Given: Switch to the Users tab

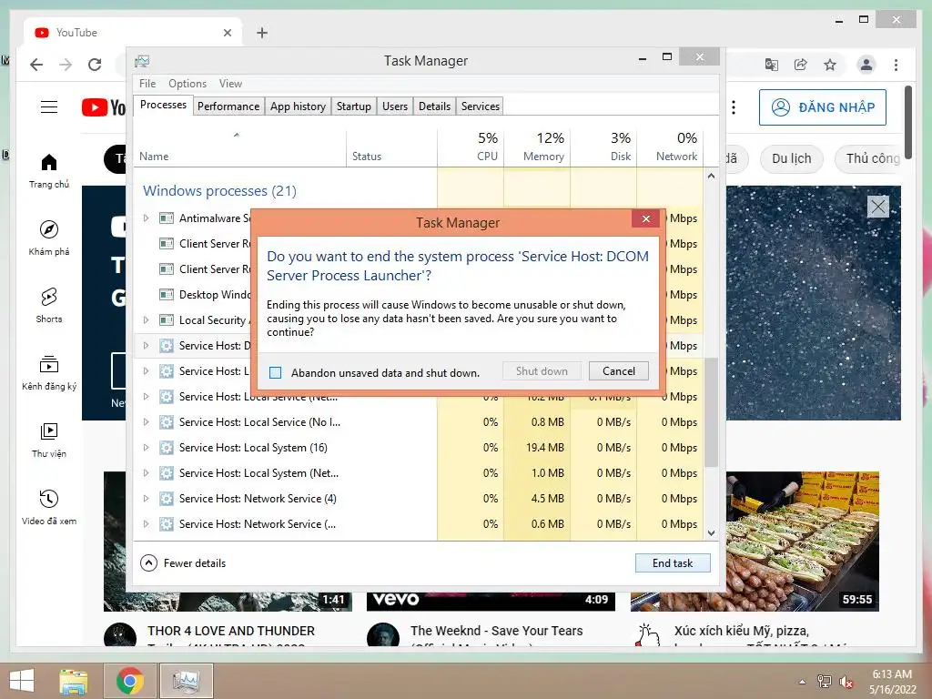Looking at the screenshot, I should point(395,106).
